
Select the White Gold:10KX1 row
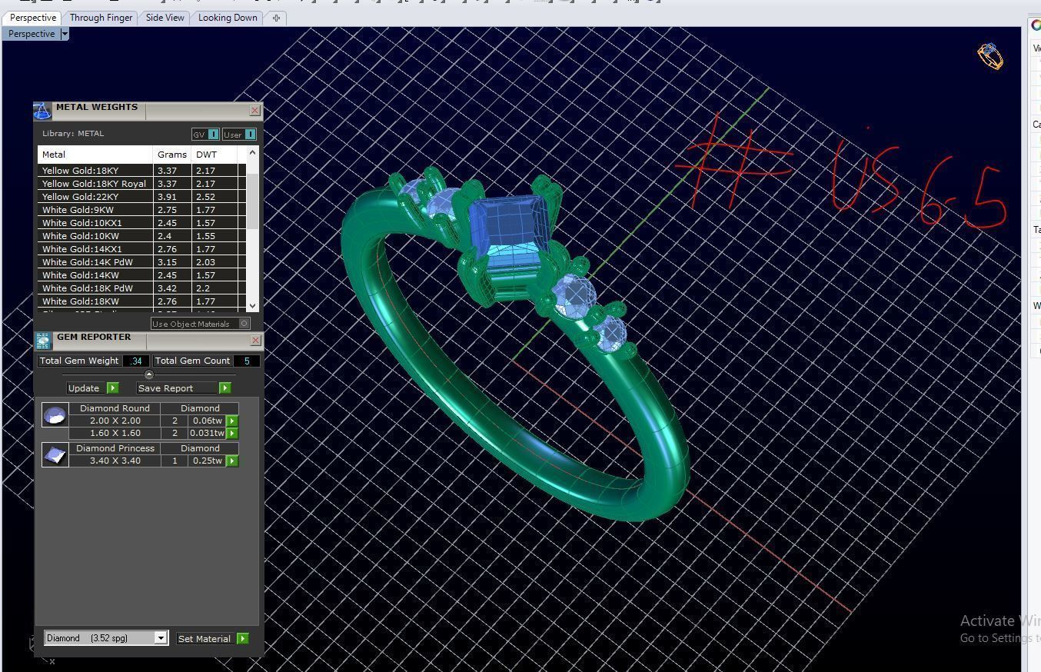click(141, 223)
